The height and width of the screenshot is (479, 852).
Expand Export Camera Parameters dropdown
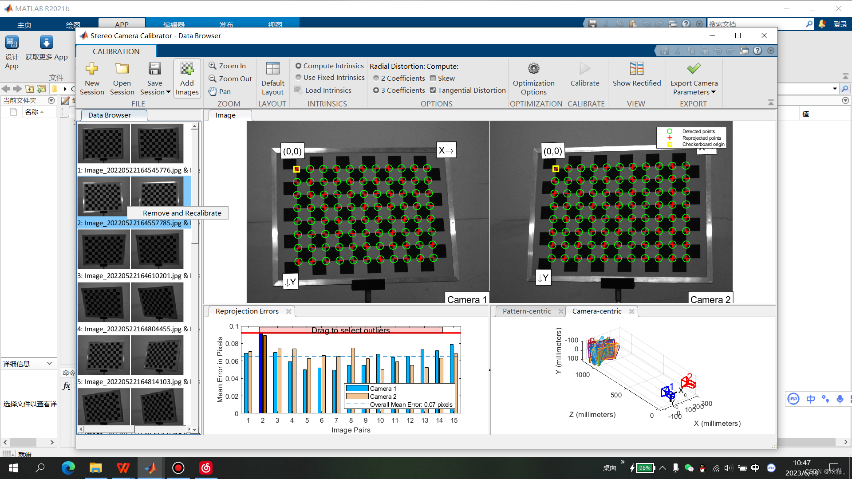coord(713,92)
